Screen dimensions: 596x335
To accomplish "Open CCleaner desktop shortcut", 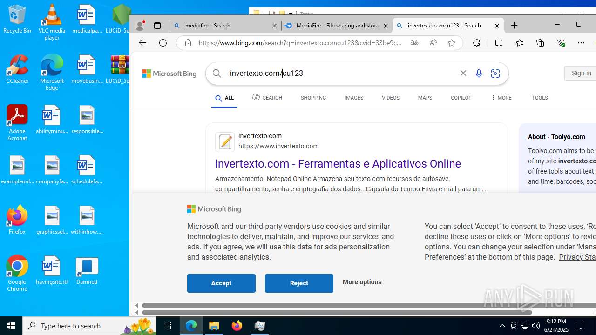I will click(x=17, y=69).
